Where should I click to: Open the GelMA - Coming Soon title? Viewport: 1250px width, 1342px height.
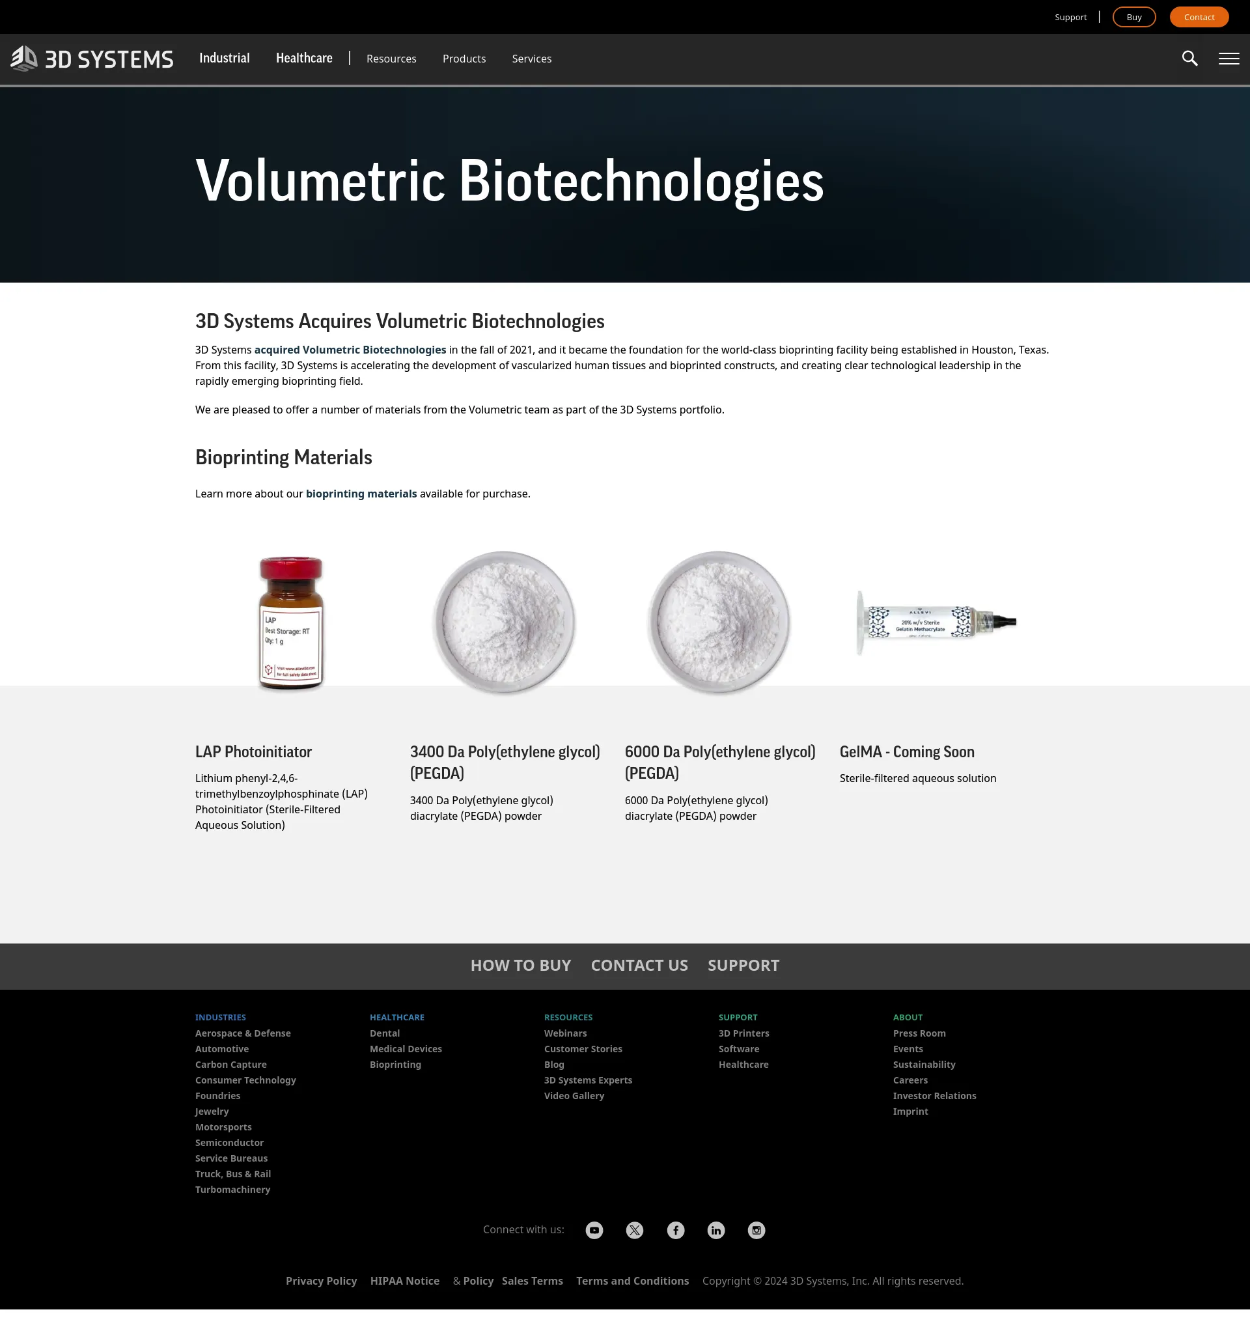pos(907,751)
